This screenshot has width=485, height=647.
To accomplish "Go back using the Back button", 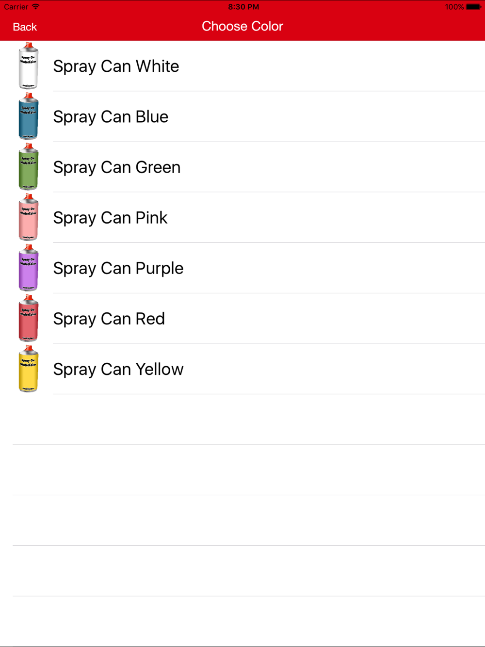I will tap(25, 27).
